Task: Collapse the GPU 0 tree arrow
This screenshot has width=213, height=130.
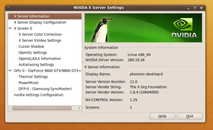Action: (10, 71)
